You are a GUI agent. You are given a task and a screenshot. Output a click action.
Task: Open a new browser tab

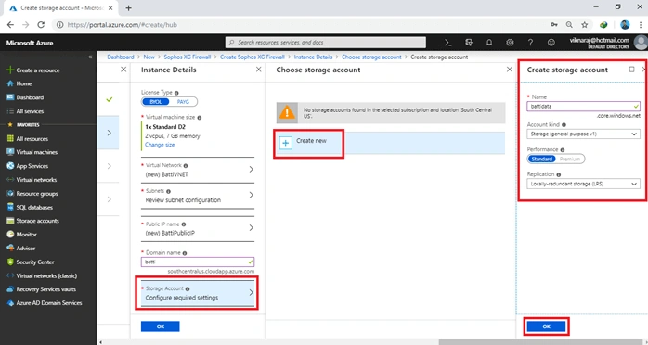128,7
